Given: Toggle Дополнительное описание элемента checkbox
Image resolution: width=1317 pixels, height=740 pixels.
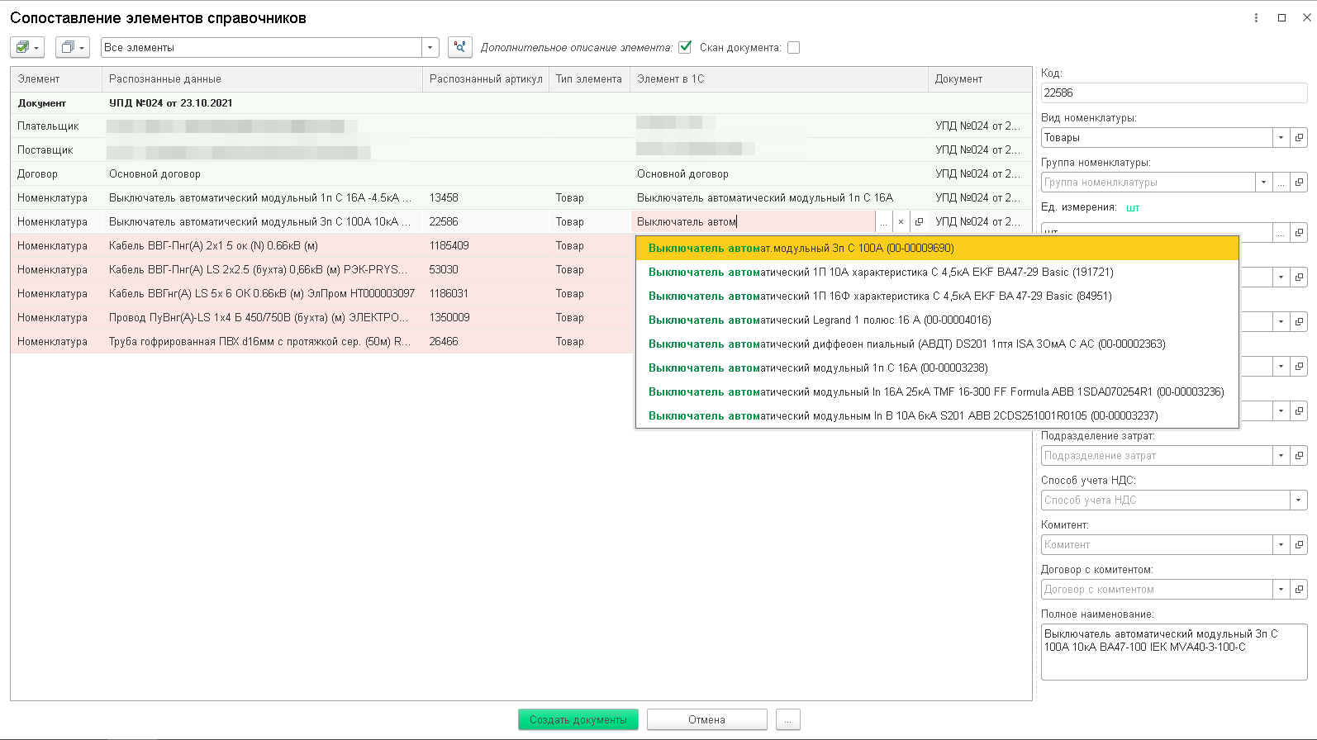Looking at the screenshot, I should click(685, 47).
